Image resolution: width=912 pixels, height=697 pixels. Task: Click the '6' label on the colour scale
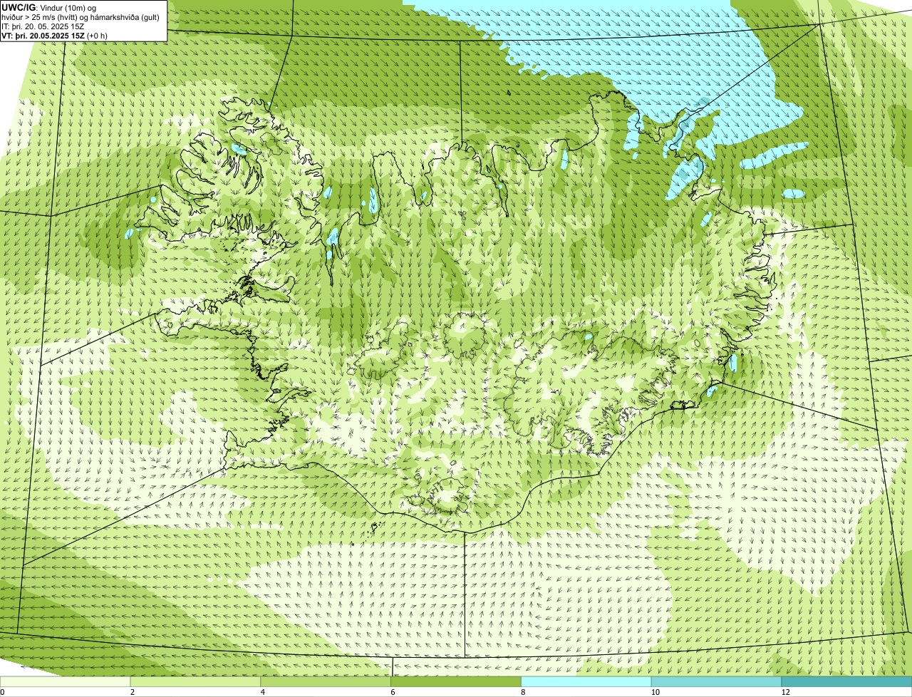(x=393, y=692)
